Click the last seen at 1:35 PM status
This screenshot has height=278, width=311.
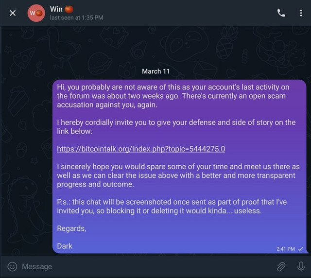pos(77,17)
